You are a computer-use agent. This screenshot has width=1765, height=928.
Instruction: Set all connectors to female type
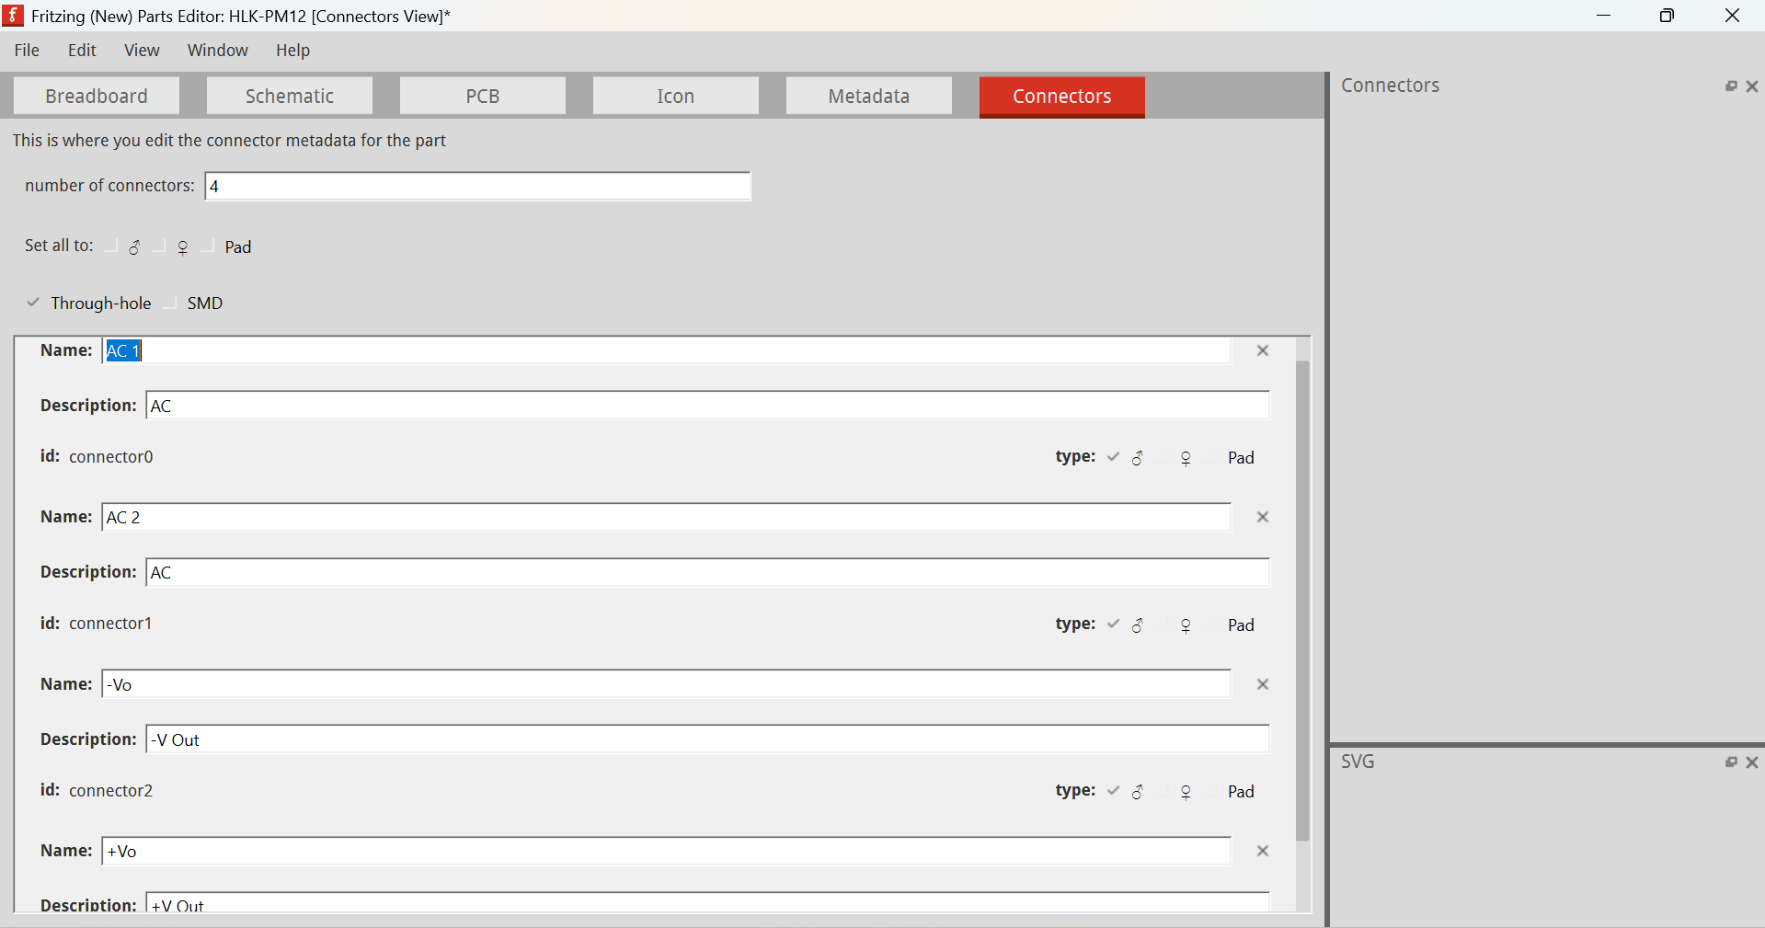tap(173, 246)
